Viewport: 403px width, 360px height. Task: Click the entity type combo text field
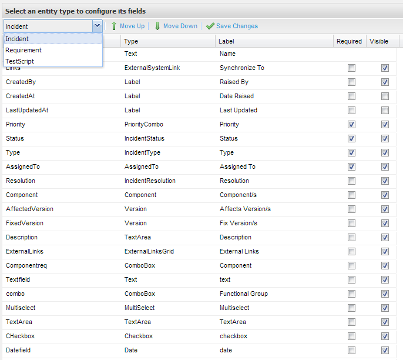(x=47, y=26)
